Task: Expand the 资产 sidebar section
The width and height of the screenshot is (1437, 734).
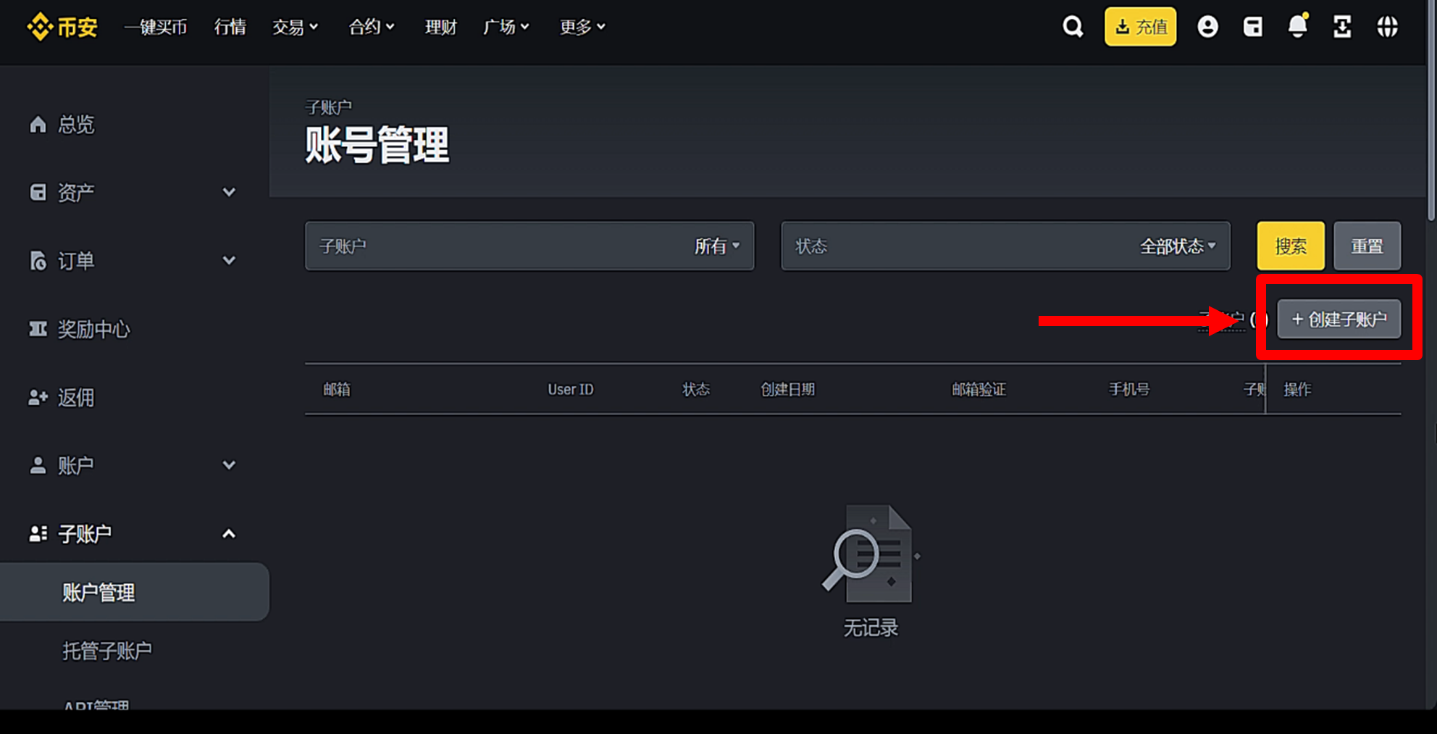Action: (x=229, y=191)
